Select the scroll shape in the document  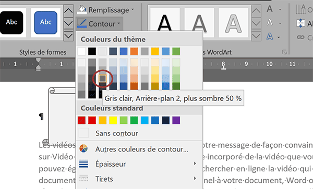(62, 116)
